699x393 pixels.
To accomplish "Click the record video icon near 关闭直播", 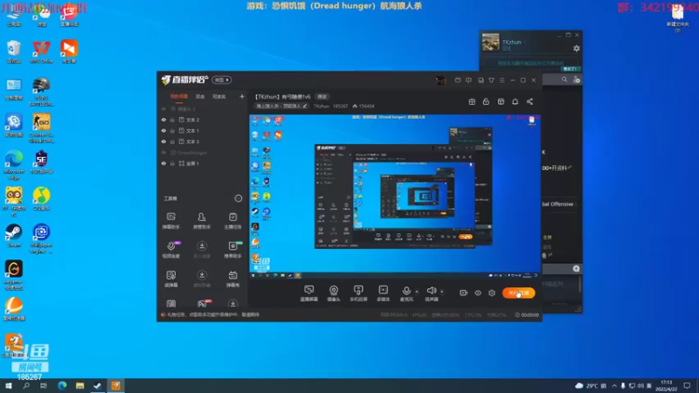I will click(464, 293).
